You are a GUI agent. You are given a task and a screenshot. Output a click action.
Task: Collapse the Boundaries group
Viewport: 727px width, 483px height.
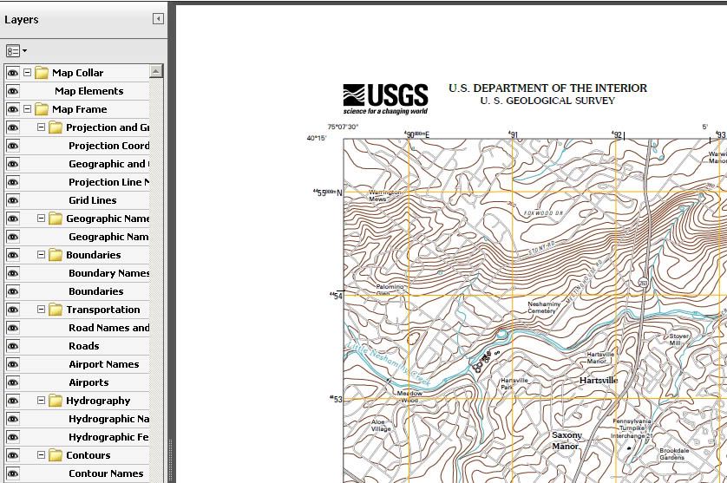point(42,254)
